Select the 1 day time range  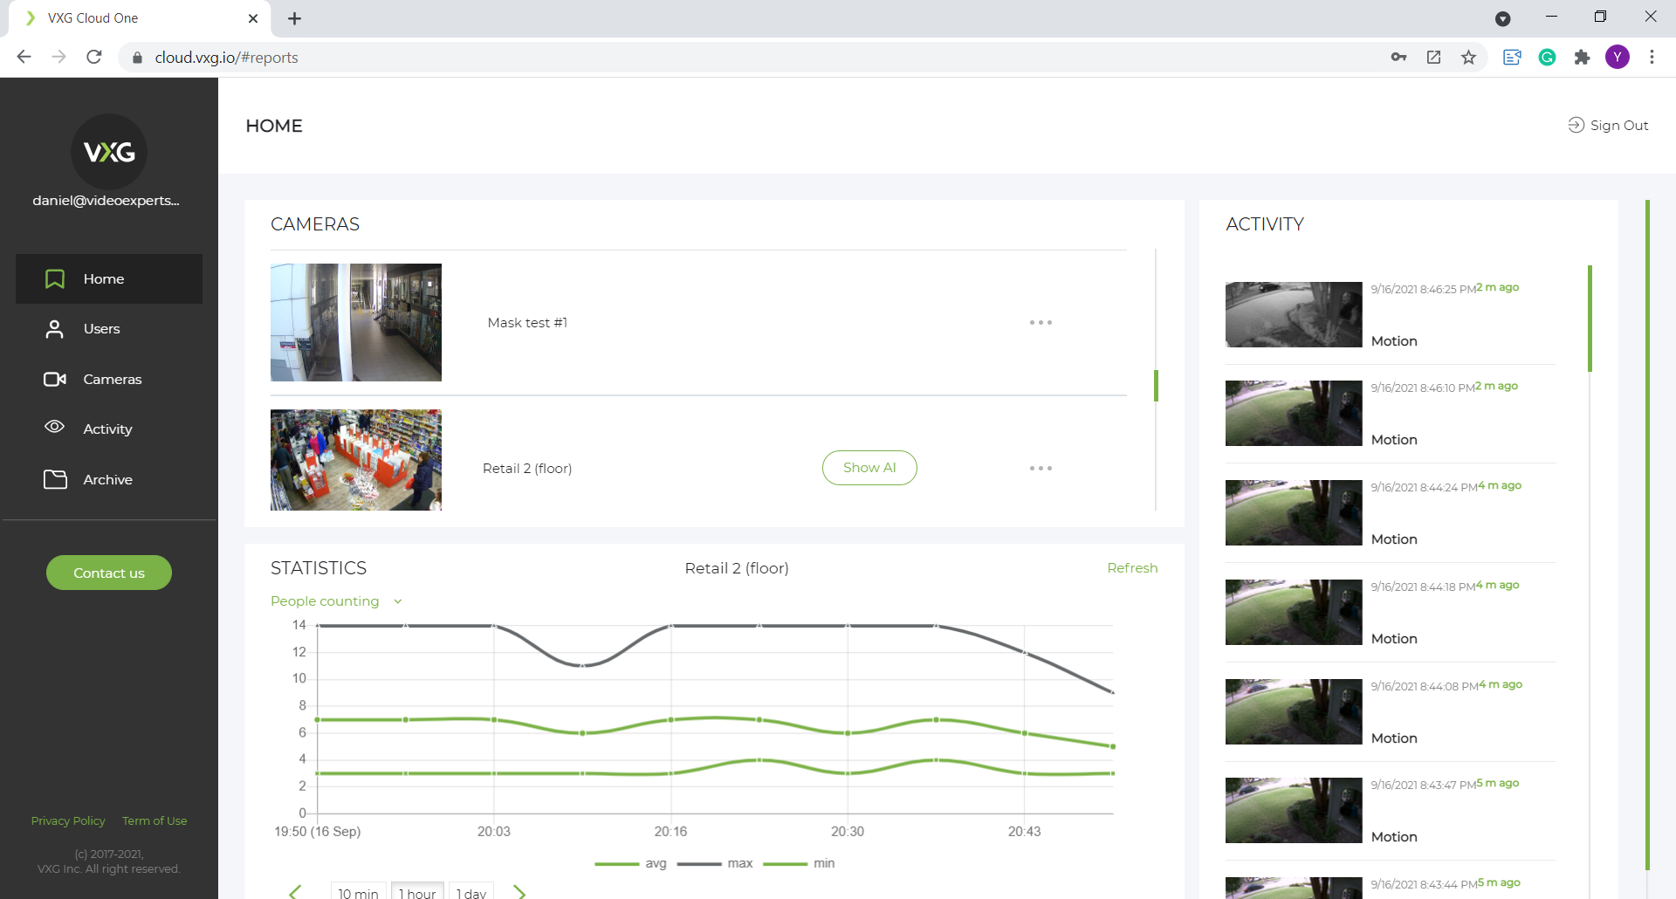pyautogui.click(x=471, y=892)
